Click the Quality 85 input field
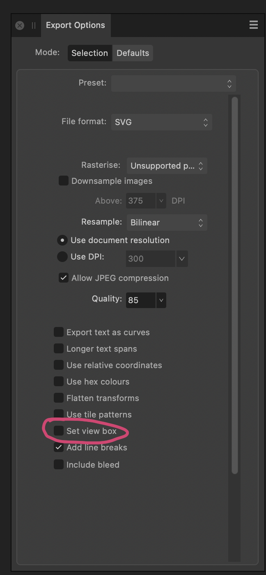This screenshot has height=575, width=266. pyautogui.click(x=141, y=300)
